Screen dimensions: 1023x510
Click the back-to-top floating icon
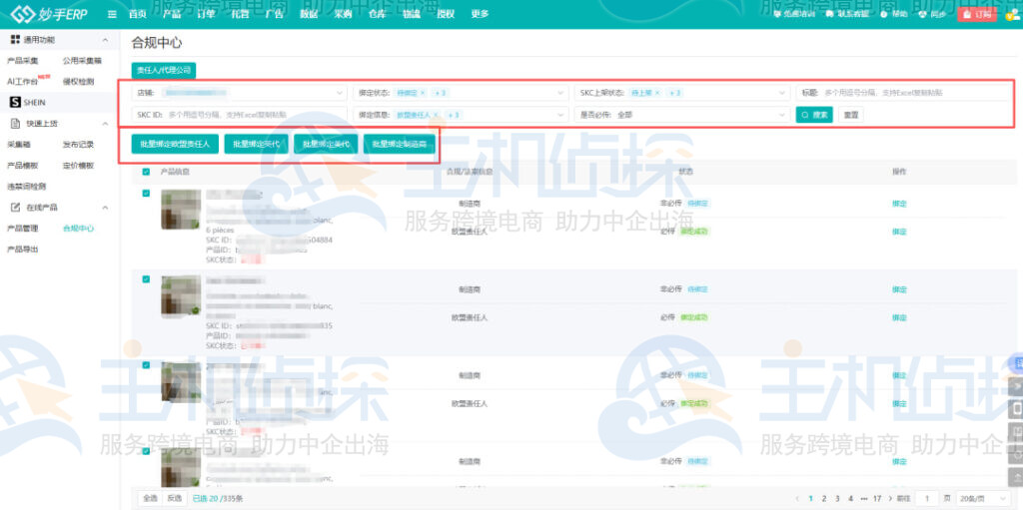tap(1015, 476)
